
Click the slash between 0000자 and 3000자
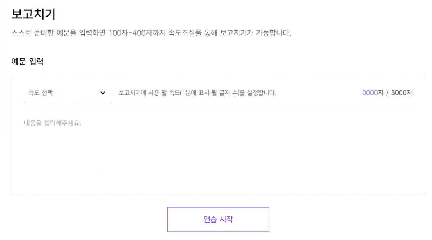click(x=387, y=93)
